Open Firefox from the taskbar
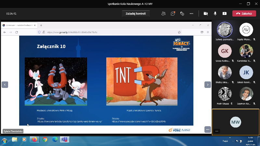The image size is (260, 146). point(35,140)
